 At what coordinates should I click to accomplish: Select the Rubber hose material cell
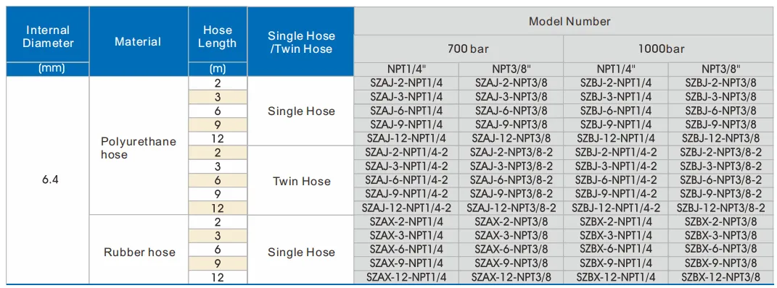point(139,253)
